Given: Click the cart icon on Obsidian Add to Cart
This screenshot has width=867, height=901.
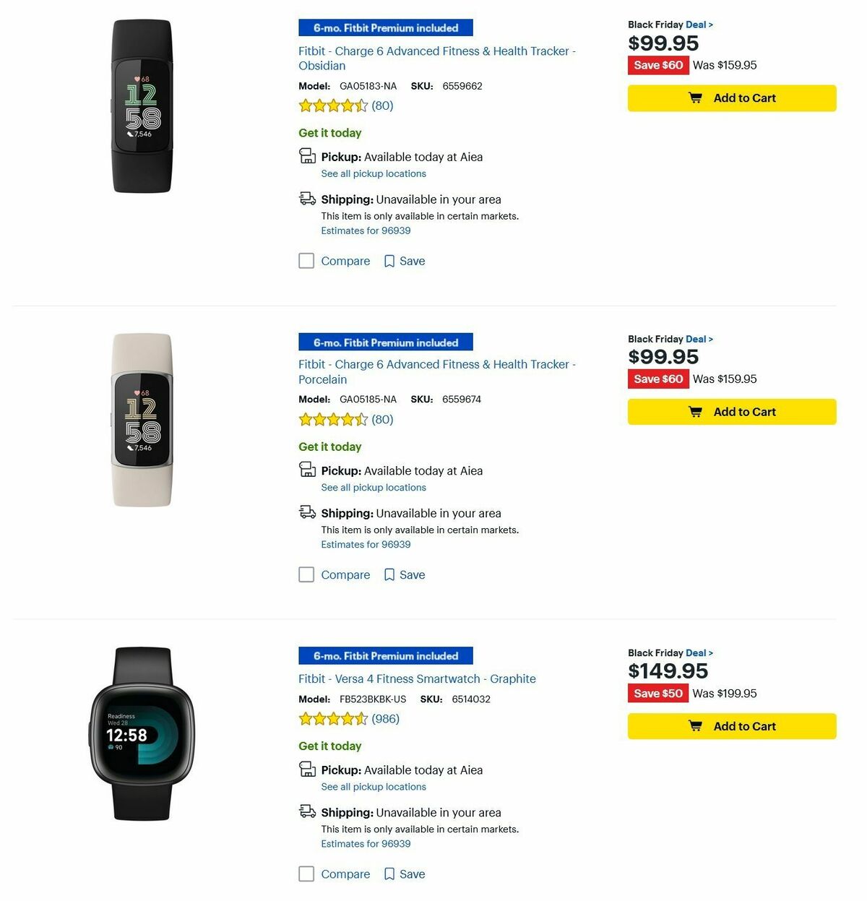Looking at the screenshot, I should 696,98.
